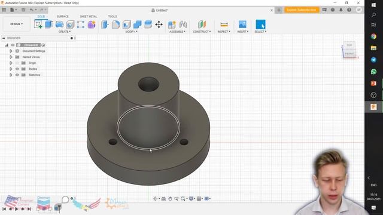Switch to the SHEET METAL tab
This screenshot has height=215, width=383.
point(88,16)
